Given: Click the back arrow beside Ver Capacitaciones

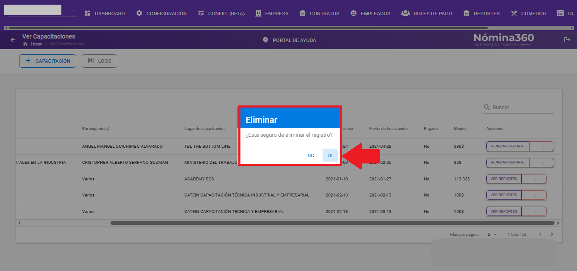Looking at the screenshot, I should pyautogui.click(x=13, y=40).
